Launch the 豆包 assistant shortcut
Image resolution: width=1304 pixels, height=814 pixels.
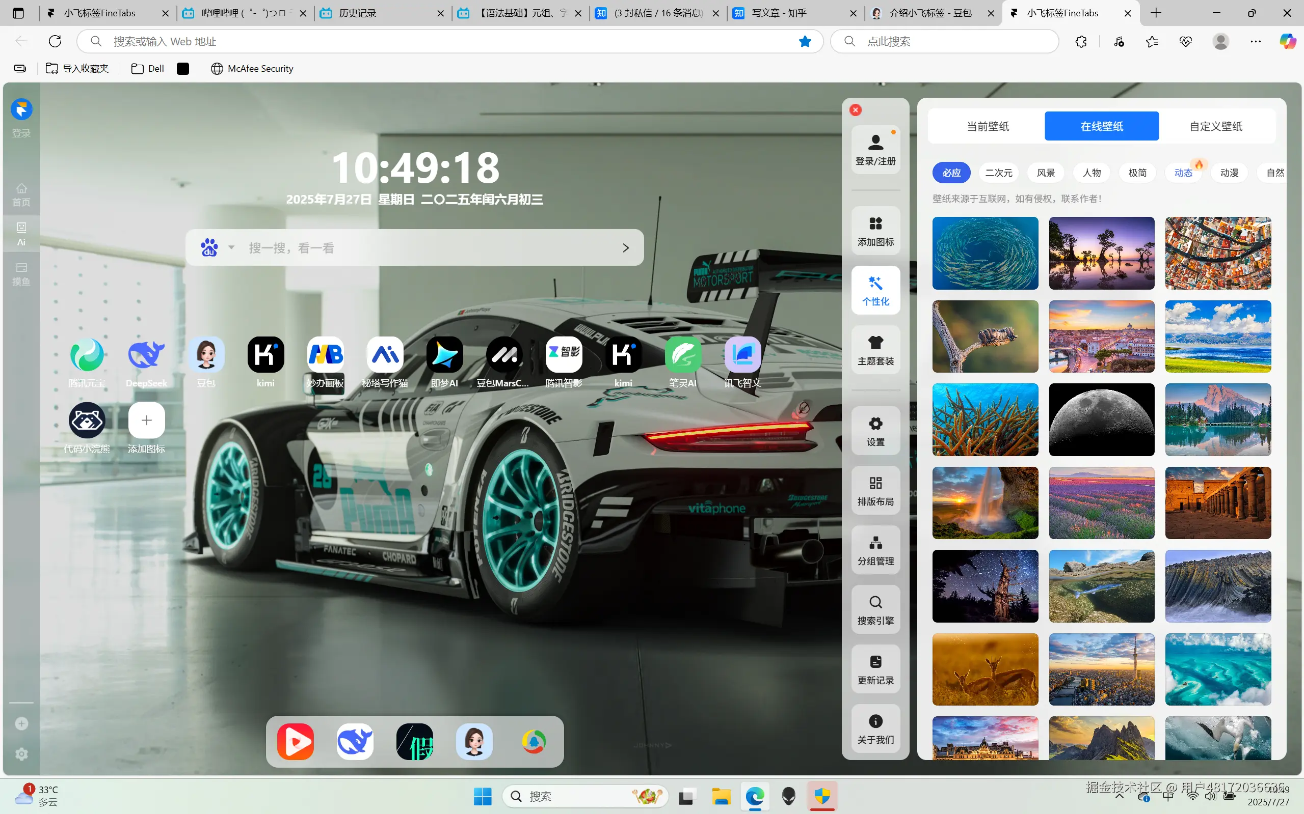[206, 355]
